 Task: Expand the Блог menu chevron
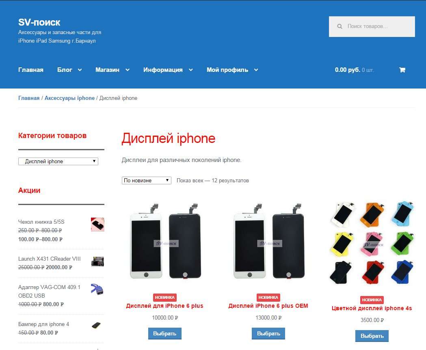click(x=80, y=70)
